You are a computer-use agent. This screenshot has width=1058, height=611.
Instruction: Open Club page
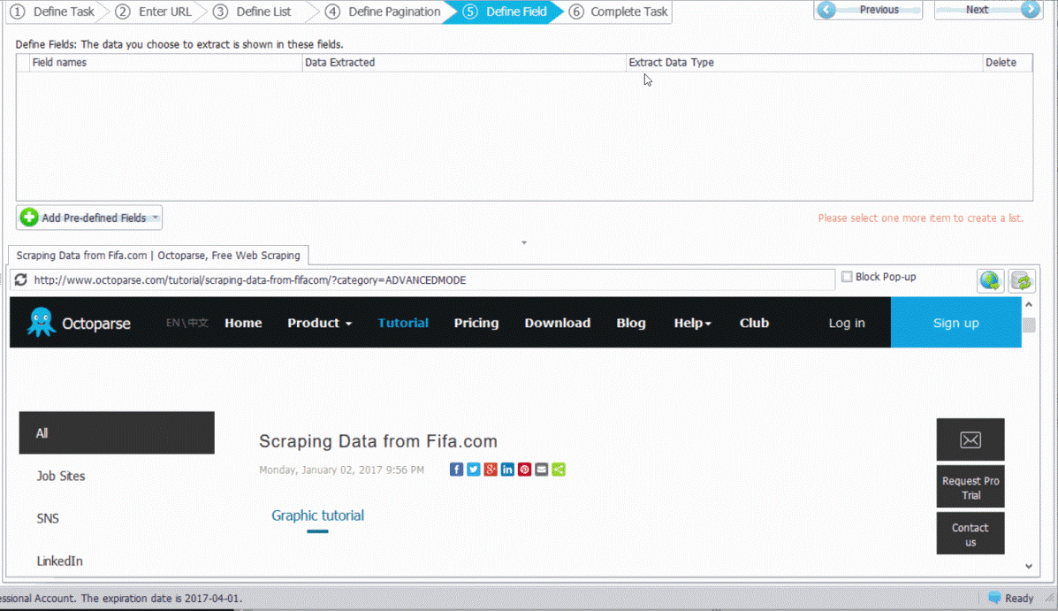(754, 323)
